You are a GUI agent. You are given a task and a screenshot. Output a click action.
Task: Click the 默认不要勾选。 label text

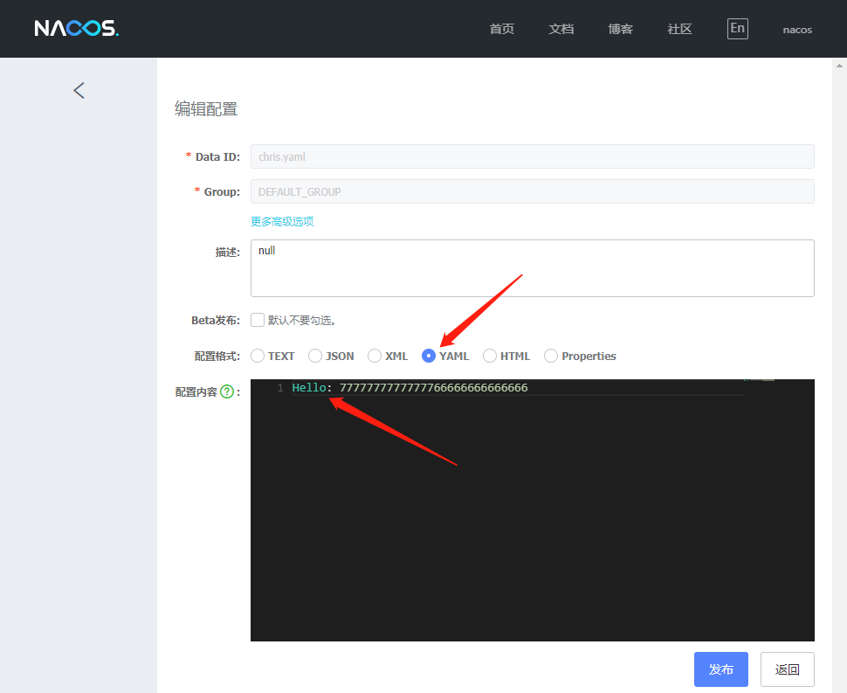(302, 321)
